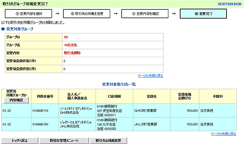Viewport: 244px width, 147px height.
Task: Click the 登録名 column header
Action: 152,97
